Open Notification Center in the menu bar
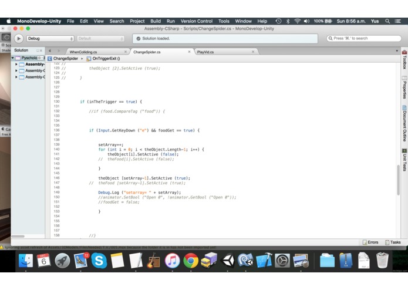Viewport: 408px width, 290px height. coord(397,21)
